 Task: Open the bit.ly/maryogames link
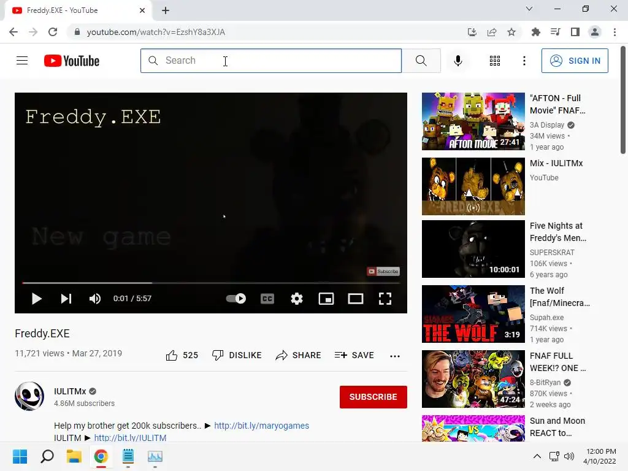click(x=261, y=426)
